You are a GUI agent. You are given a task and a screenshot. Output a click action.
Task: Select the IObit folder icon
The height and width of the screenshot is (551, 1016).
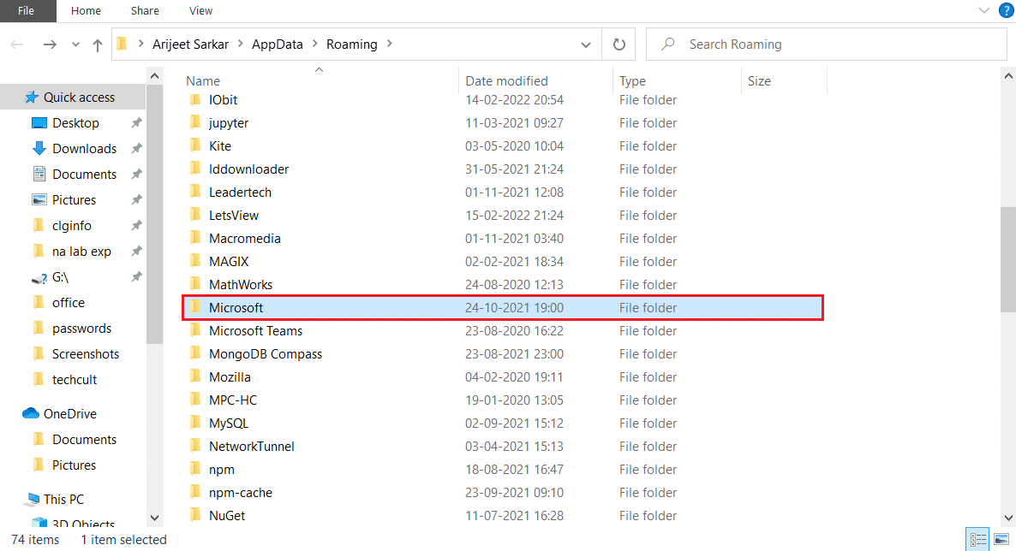coord(195,100)
